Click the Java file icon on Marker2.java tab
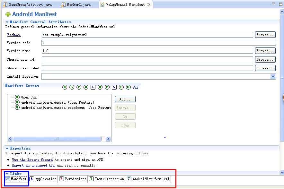 [63, 4]
